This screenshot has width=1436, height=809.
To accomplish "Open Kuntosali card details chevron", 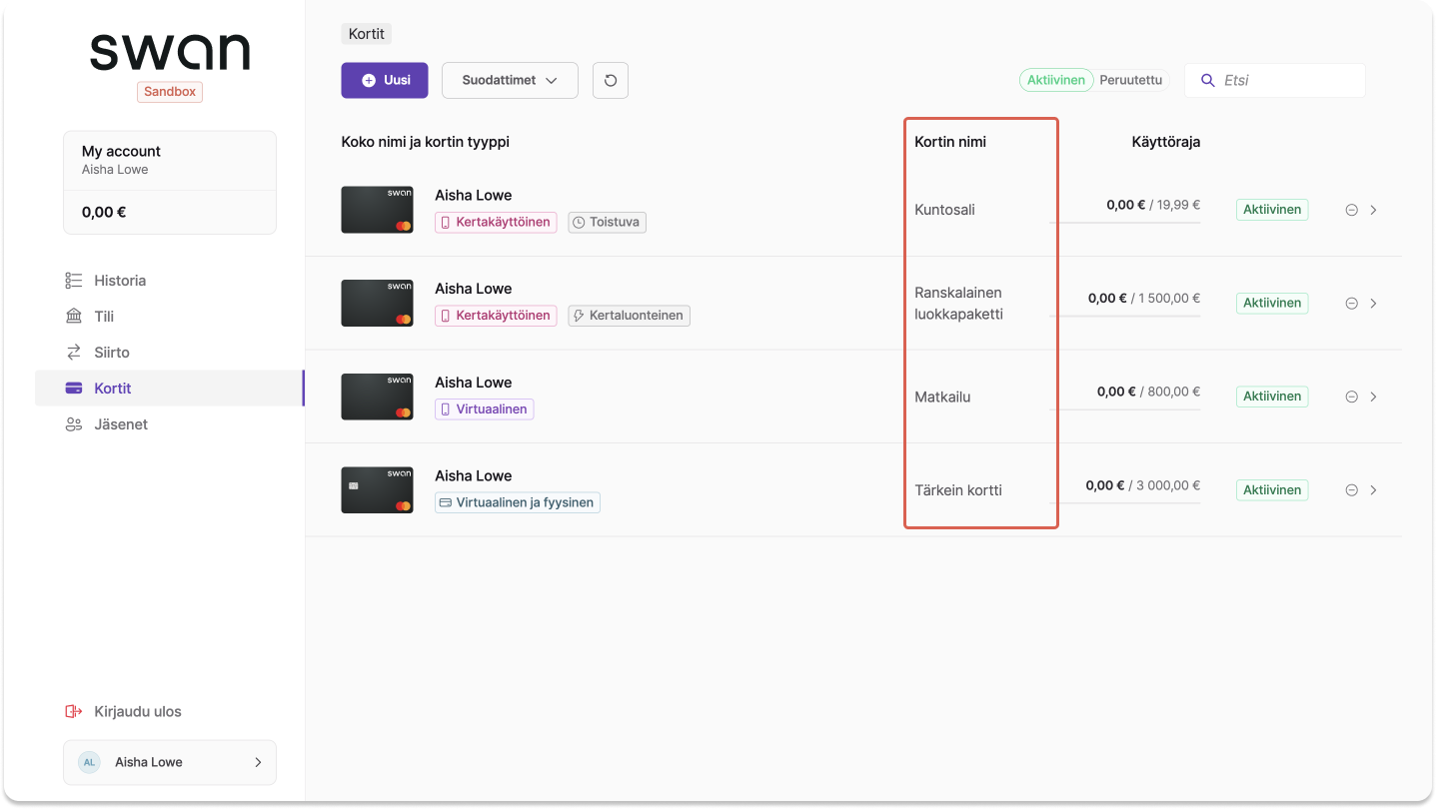I will coord(1373,210).
